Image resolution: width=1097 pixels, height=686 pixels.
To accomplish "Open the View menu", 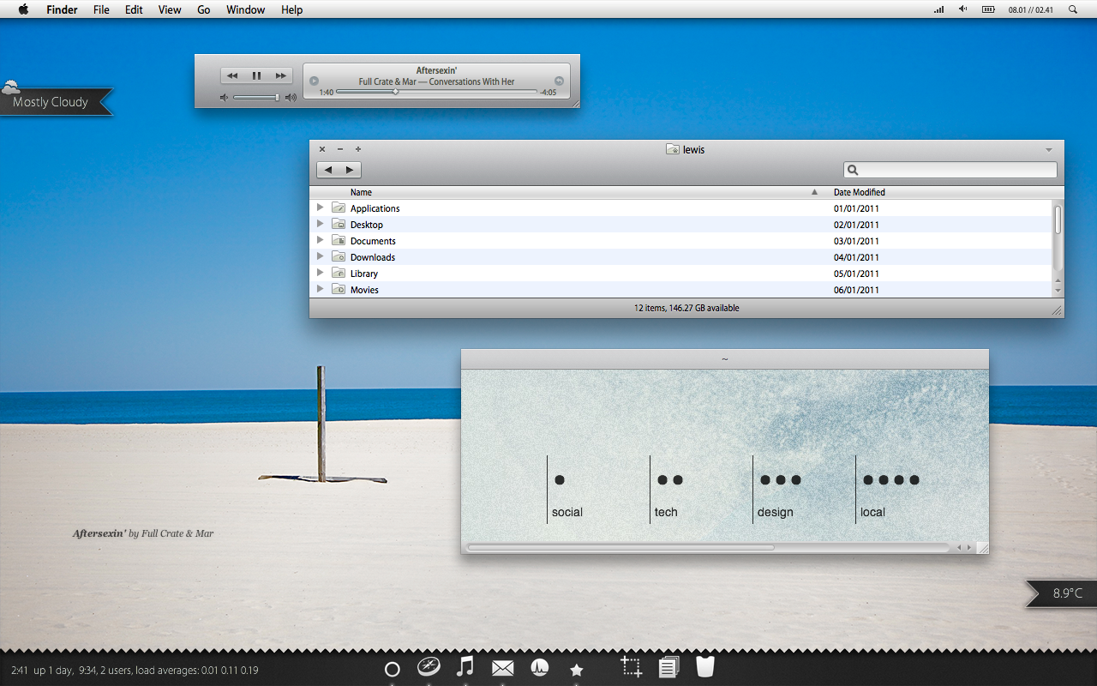I will coord(170,9).
